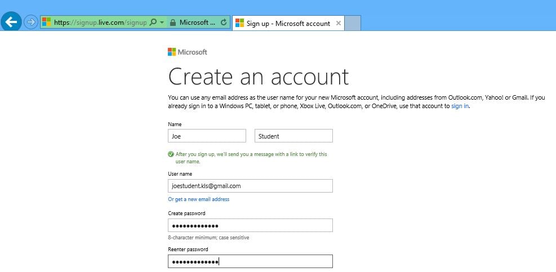This screenshot has height=272, width=556.
Task: Click Or get a new email address
Action: 198,199
